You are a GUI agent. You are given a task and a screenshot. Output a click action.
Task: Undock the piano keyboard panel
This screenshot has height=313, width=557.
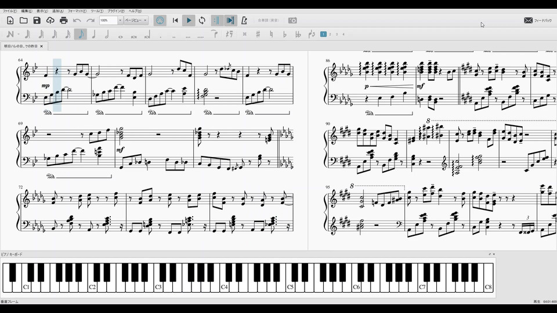click(490, 254)
